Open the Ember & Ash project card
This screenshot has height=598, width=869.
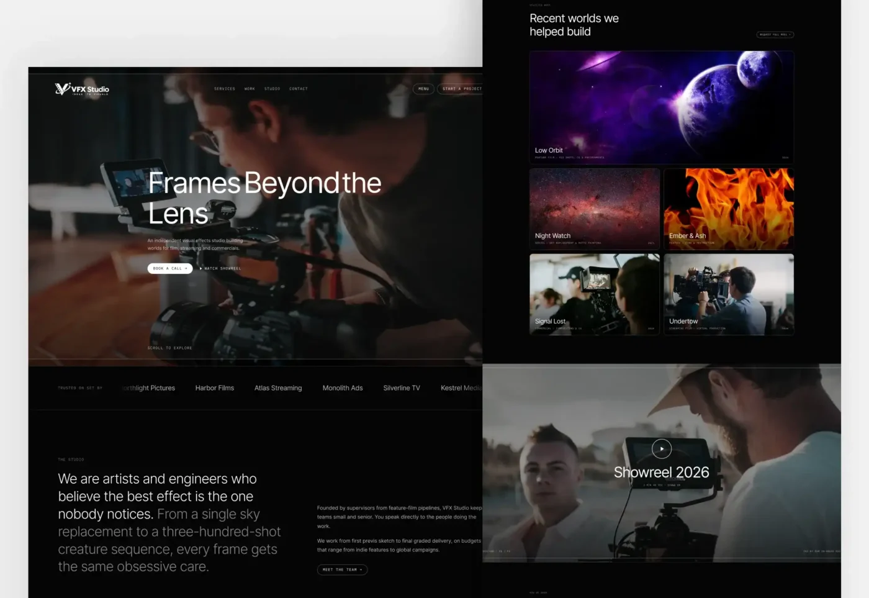(729, 209)
